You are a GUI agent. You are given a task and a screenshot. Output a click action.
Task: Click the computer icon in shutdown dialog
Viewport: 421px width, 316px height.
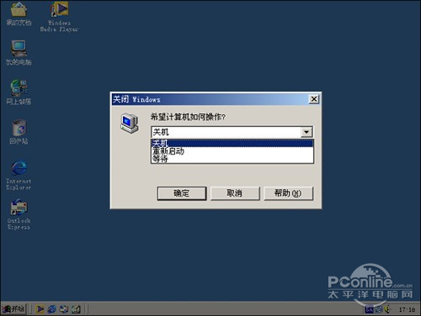130,123
